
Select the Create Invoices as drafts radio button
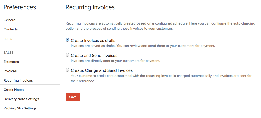(67, 40)
